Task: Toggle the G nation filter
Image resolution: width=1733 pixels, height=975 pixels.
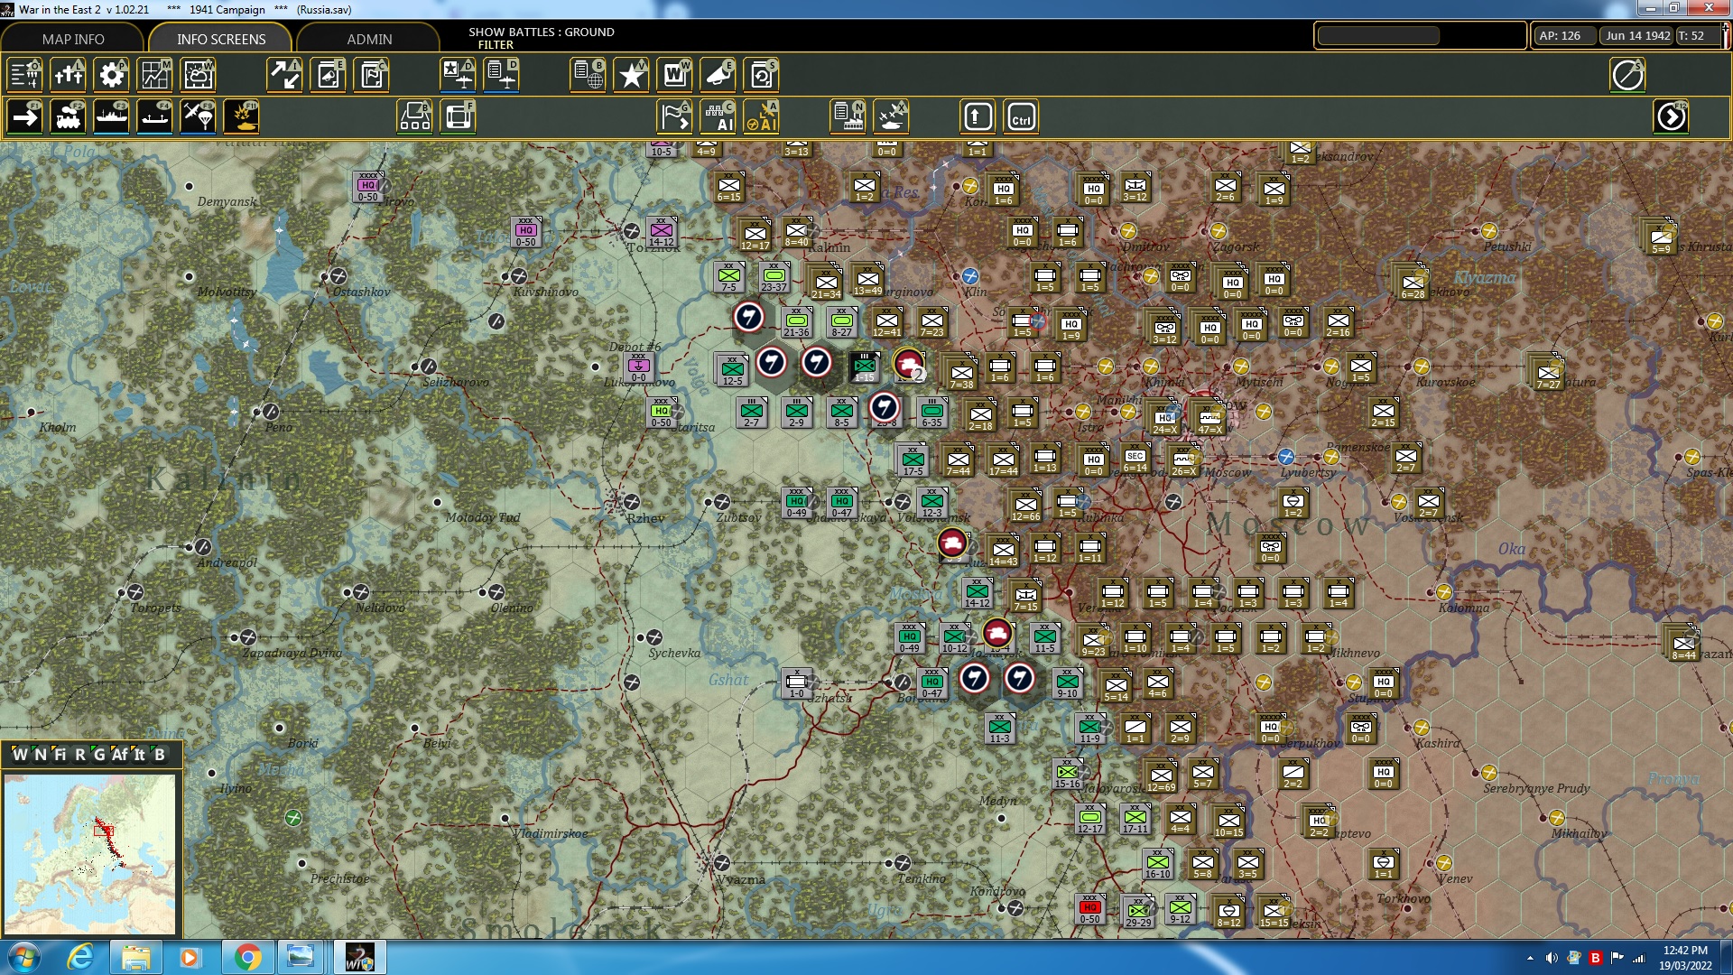Action: [98, 755]
